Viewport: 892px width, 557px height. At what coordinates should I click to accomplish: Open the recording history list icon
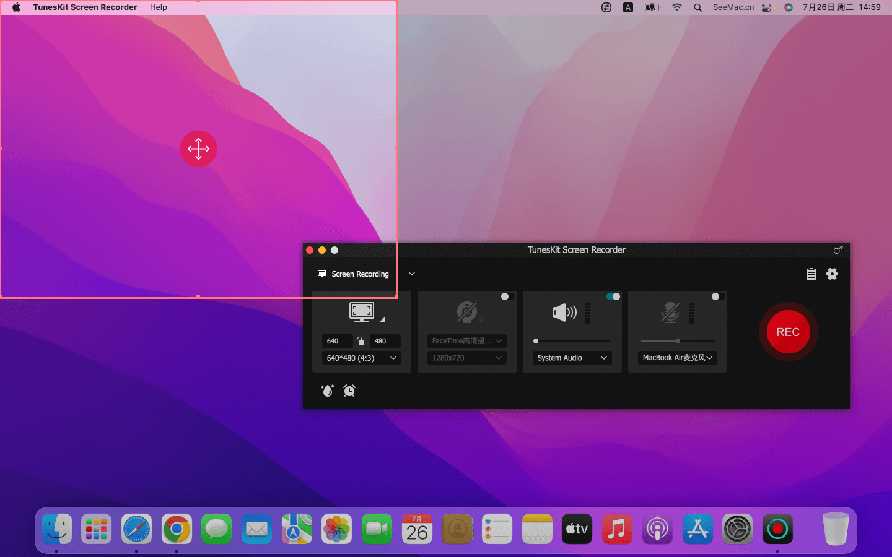811,274
